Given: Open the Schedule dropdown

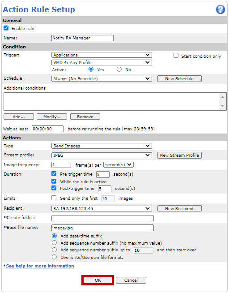Looking at the screenshot, I should (x=102, y=79).
